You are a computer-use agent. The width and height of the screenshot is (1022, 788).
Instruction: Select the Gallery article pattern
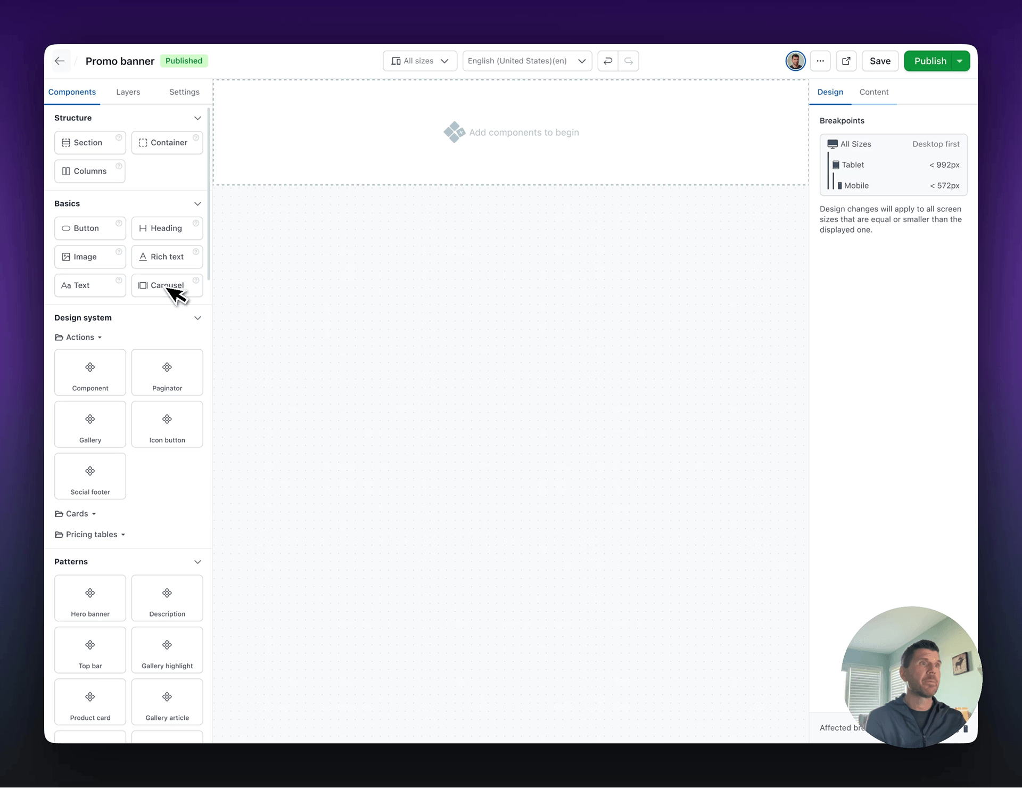point(167,702)
